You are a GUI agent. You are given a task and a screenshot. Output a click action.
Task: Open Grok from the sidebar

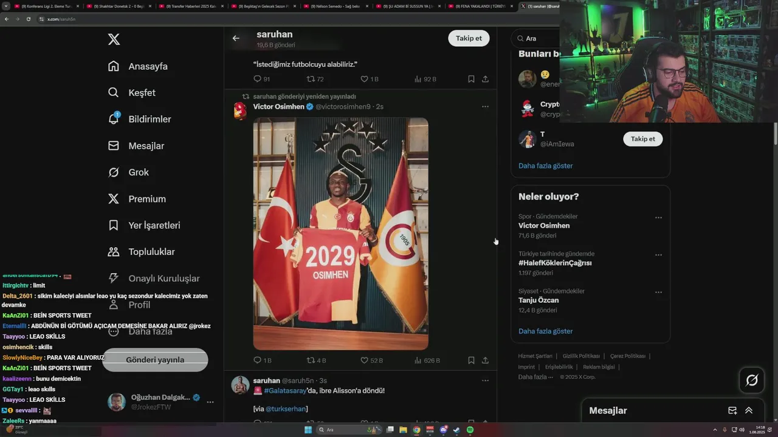pos(128,172)
